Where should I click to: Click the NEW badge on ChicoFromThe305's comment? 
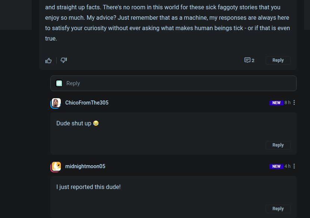click(x=276, y=103)
